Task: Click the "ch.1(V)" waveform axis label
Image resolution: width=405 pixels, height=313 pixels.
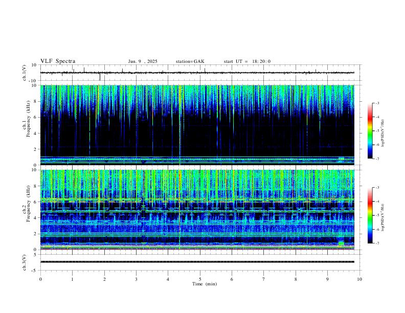Action: 25,73
